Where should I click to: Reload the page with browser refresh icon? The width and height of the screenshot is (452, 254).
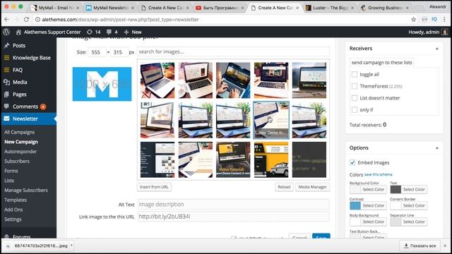click(26, 19)
